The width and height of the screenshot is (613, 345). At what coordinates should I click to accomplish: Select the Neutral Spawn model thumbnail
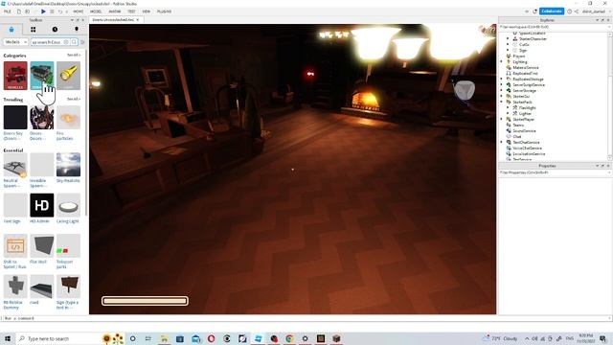pos(15,165)
